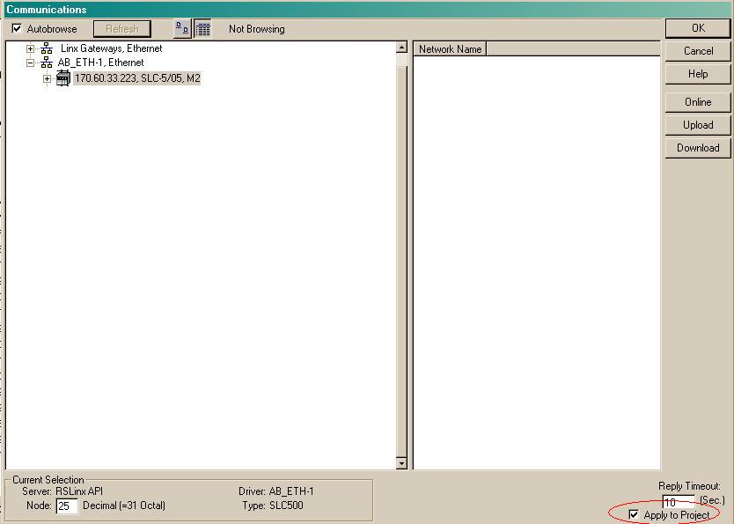Open Help for Communications dialog
This screenshot has width=734, height=524.
coord(698,74)
